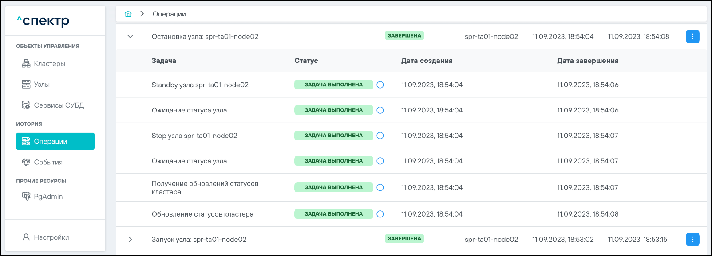712x256 pixels.
Task: Open Кластеры in the sidebar
Action: point(49,64)
